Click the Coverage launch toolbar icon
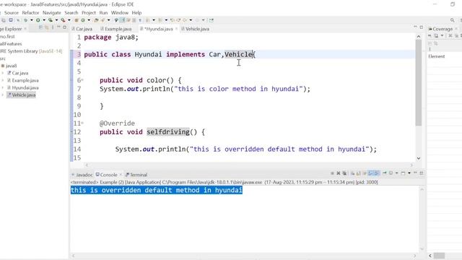Screen dimensions: 462x260 [51, 20]
